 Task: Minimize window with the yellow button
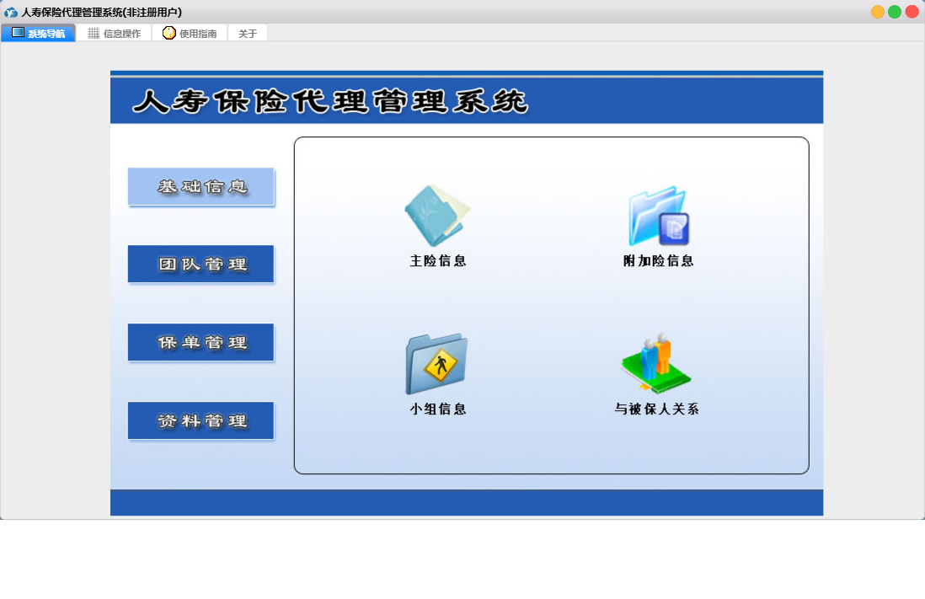(x=878, y=12)
